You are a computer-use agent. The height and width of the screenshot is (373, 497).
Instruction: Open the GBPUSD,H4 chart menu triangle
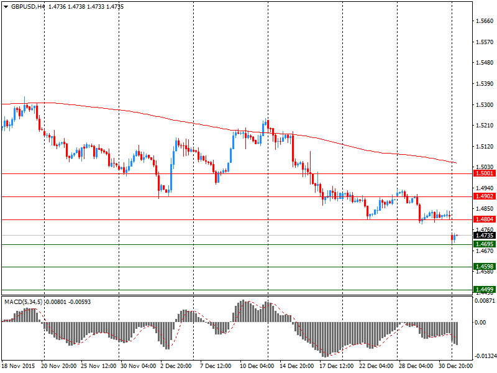[x=6, y=7]
